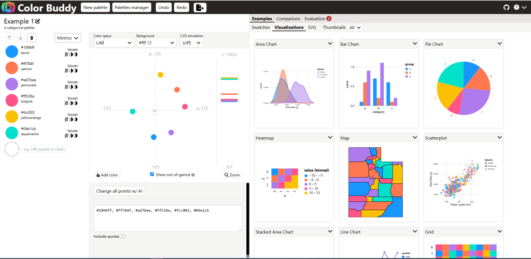This screenshot has height=259, width=531.
Task: Toggle the Show out-of-gamut checkbox
Action: pyautogui.click(x=152, y=175)
